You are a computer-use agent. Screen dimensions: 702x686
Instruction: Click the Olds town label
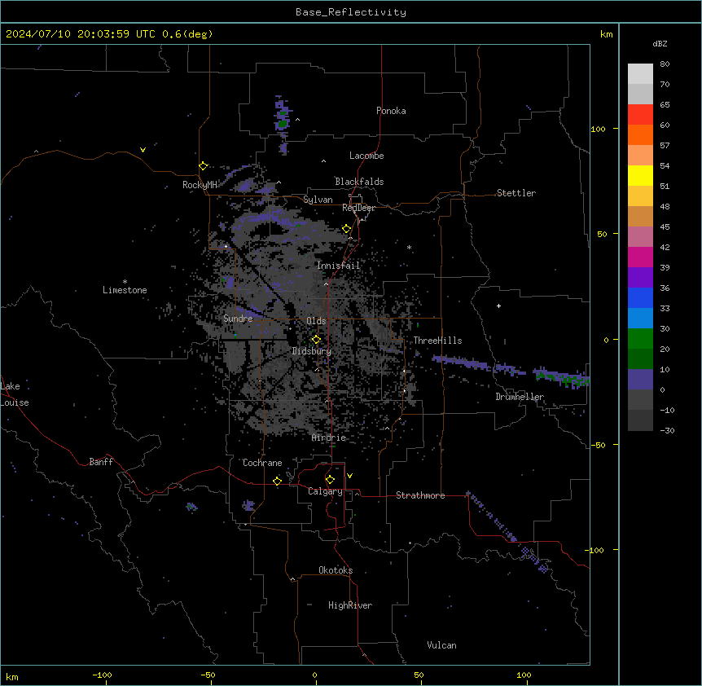coord(316,321)
